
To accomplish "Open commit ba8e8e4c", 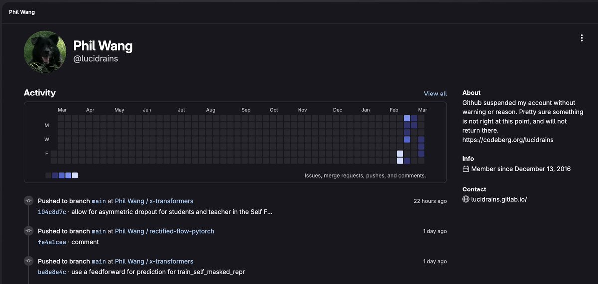I will [x=52, y=272].
